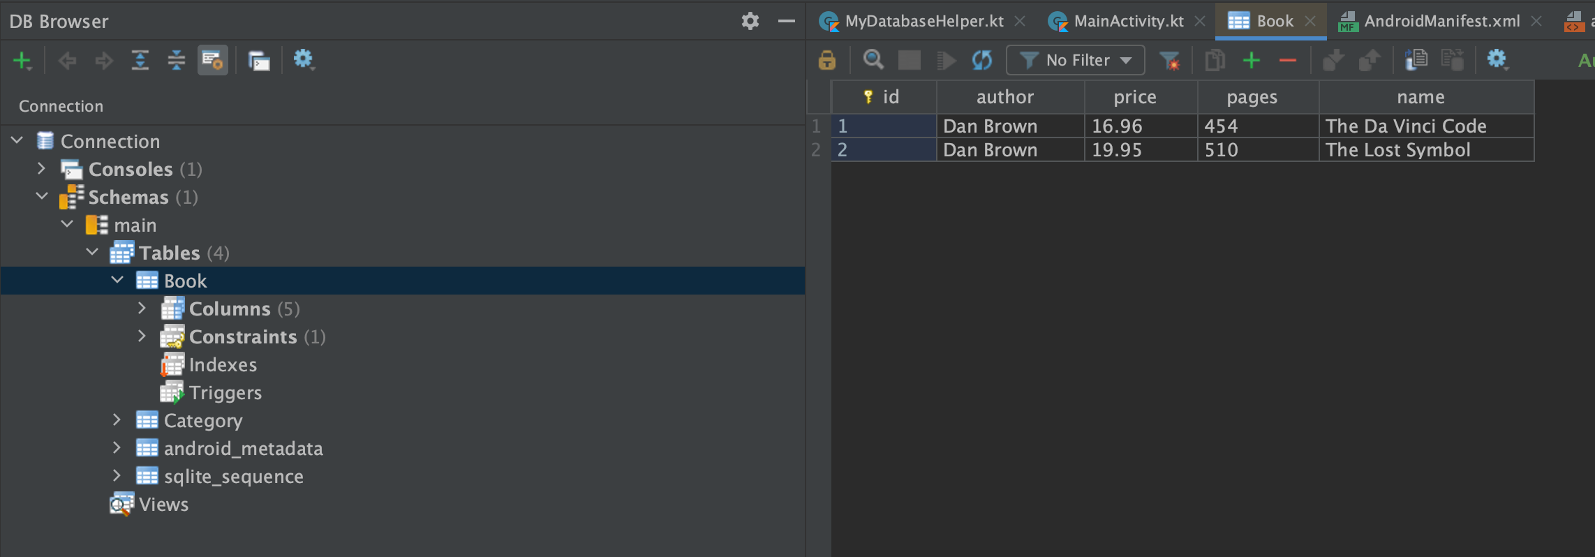
Task: Select pages cell 510
Action: [x=1259, y=150]
